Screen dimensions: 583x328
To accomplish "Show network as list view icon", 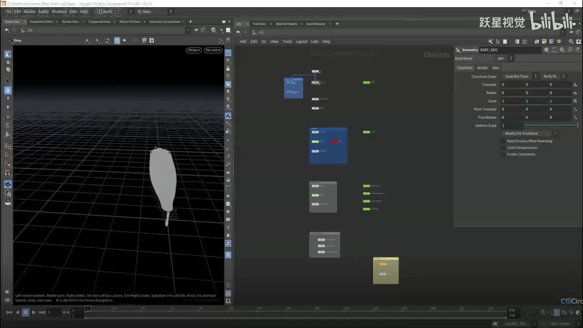I will (x=505, y=41).
